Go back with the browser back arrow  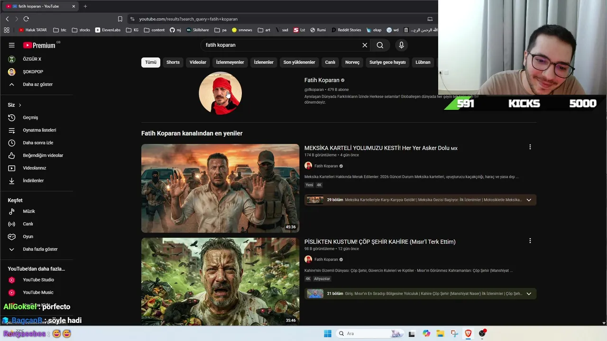[x=7, y=19]
